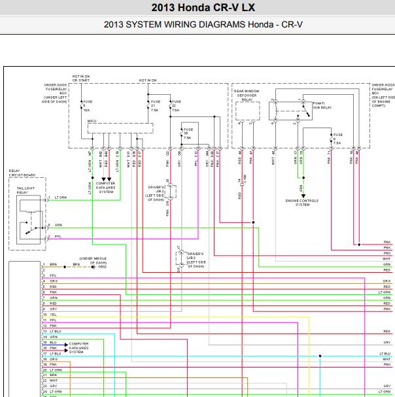This screenshot has width=395, height=397.
Task: Click the tail light relay pin "8 GRN"
Action: tap(55, 225)
